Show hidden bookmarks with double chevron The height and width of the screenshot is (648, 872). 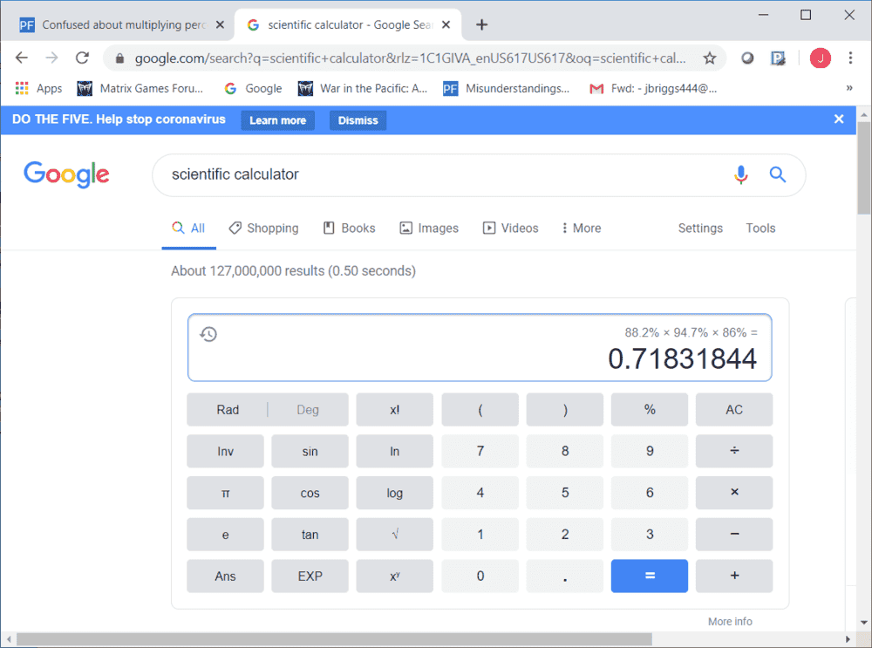click(849, 88)
